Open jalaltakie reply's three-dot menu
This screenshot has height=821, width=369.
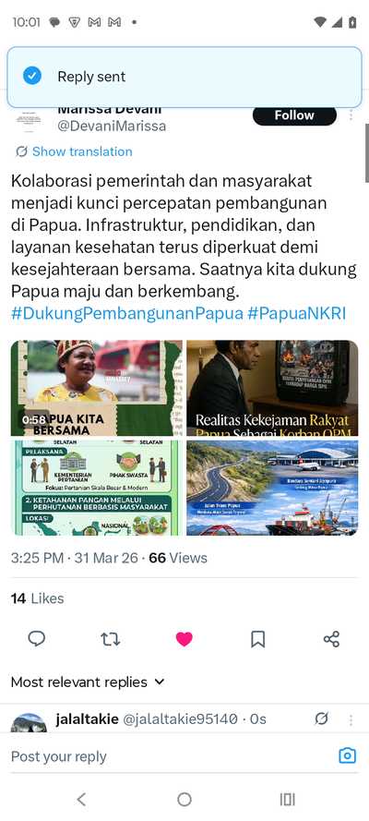coord(351,720)
